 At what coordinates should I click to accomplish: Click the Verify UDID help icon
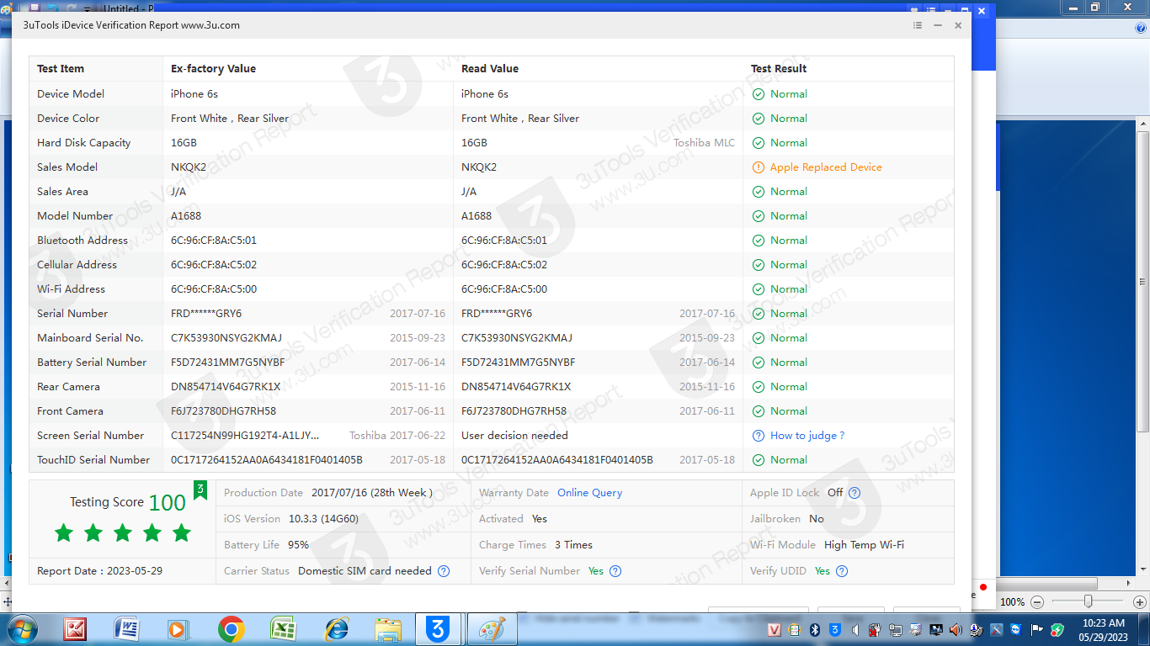coord(842,571)
